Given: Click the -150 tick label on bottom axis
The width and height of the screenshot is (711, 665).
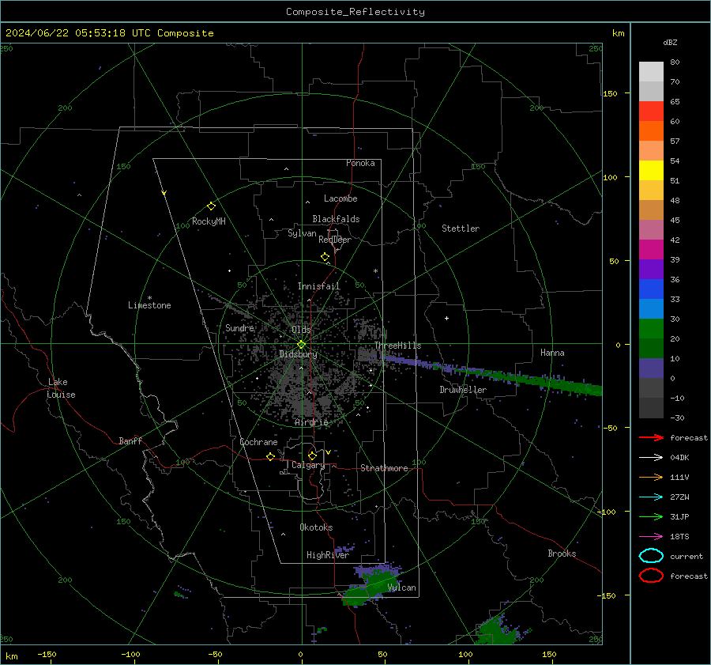Looking at the screenshot, I should (x=47, y=654).
